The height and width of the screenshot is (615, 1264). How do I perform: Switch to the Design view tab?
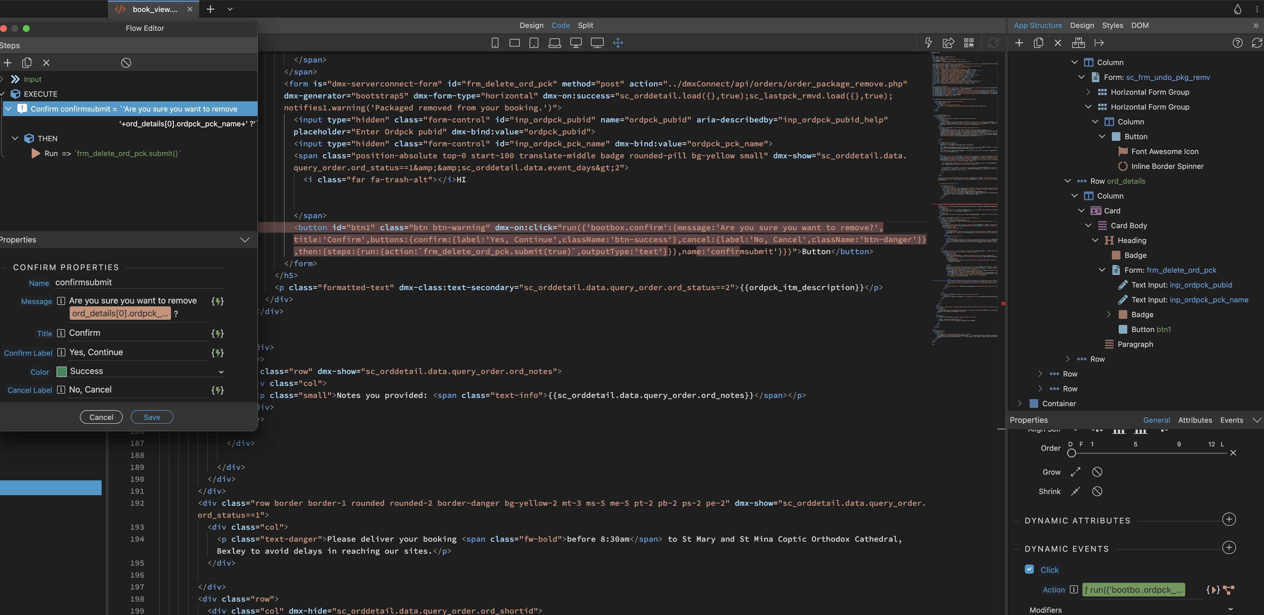532,25
